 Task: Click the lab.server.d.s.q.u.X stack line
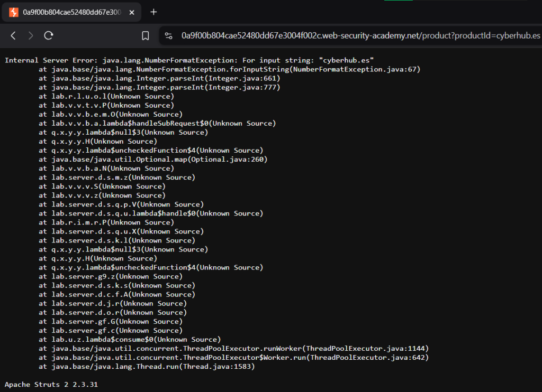(121, 231)
